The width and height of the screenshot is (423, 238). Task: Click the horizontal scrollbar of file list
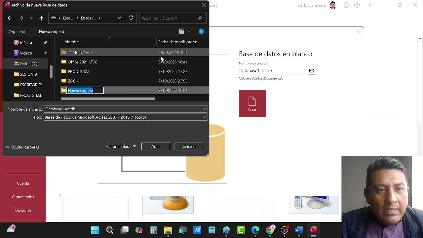click(x=108, y=99)
